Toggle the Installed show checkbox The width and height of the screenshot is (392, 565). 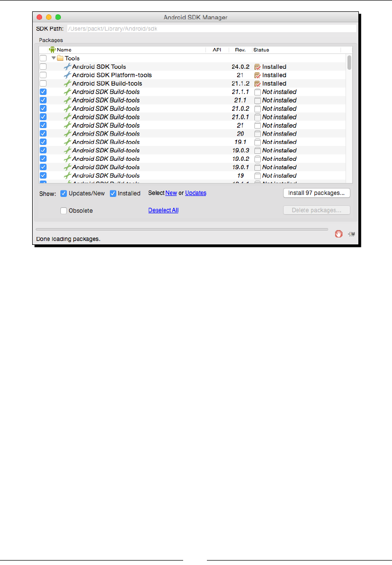113,193
